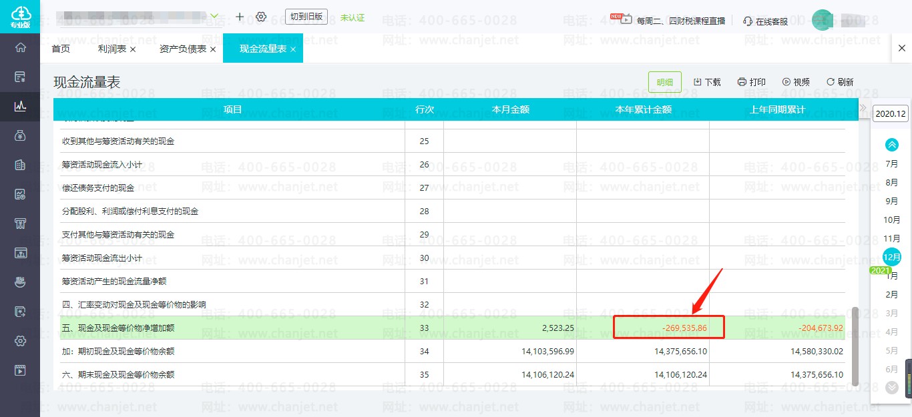Click the double-up arrow in the month list

892,144
